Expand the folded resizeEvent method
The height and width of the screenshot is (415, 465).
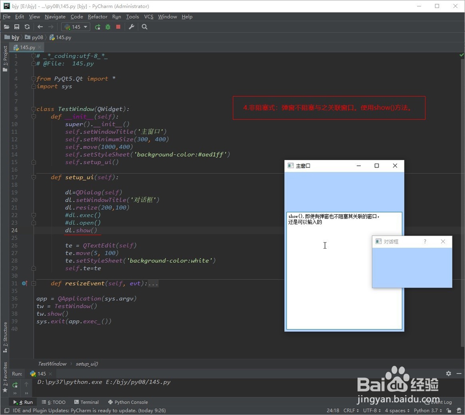pyautogui.click(x=33, y=283)
